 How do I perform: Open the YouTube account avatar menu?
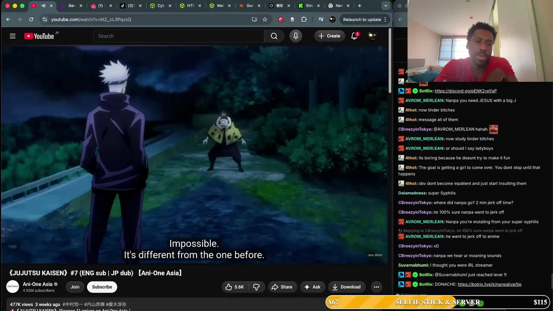[372, 36]
